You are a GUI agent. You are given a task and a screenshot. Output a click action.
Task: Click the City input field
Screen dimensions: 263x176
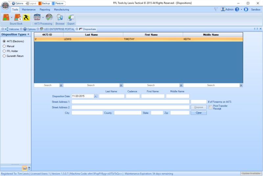(87, 113)
